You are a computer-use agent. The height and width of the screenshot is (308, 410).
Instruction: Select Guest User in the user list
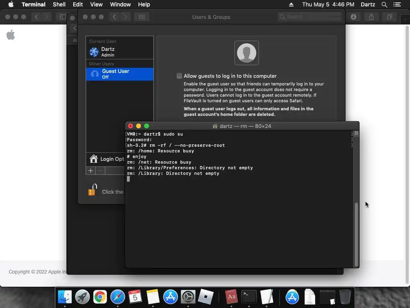coord(119,74)
